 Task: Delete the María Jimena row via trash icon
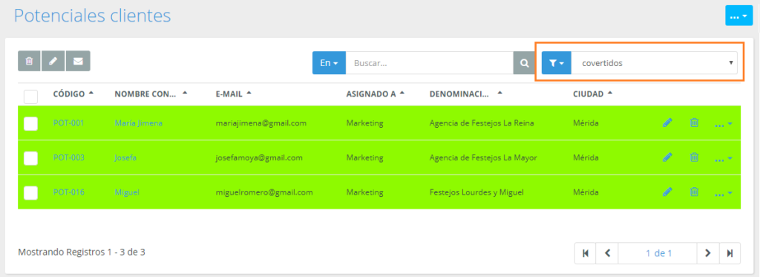coord(694,123)
